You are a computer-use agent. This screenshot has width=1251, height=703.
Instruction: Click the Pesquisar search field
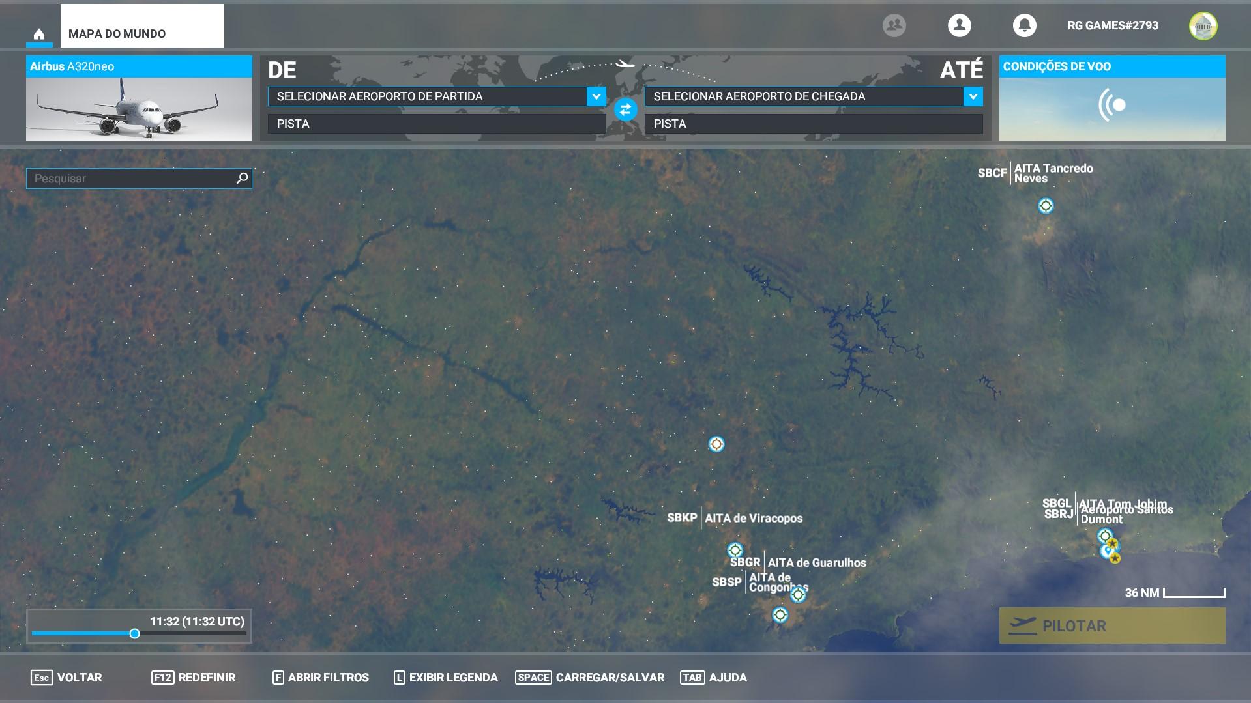[130, 179]
